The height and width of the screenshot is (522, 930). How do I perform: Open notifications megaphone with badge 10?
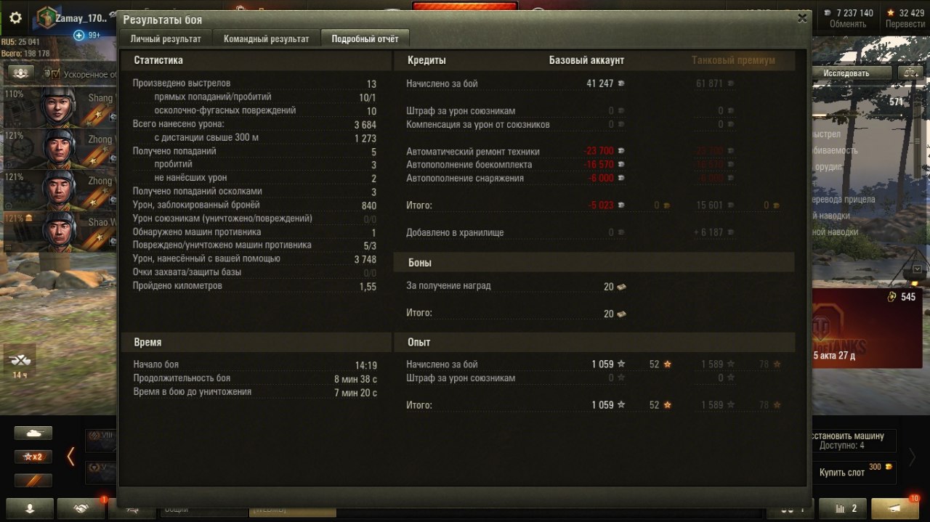[x=895, y=509]
